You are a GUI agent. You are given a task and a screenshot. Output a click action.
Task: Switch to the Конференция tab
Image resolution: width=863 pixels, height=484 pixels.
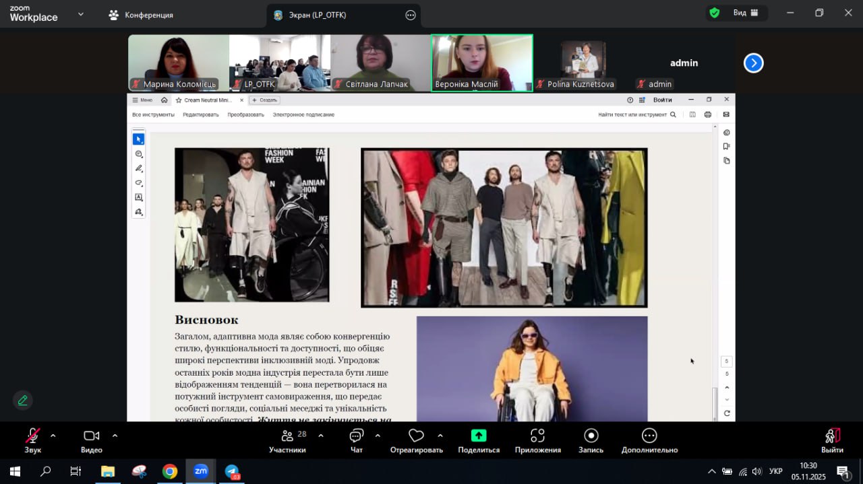click(141, 15)
